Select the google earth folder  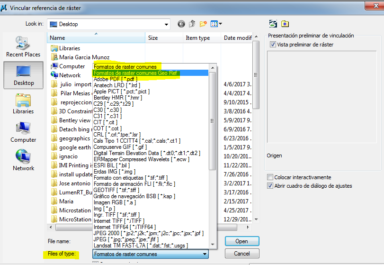[x=71, y=147]
